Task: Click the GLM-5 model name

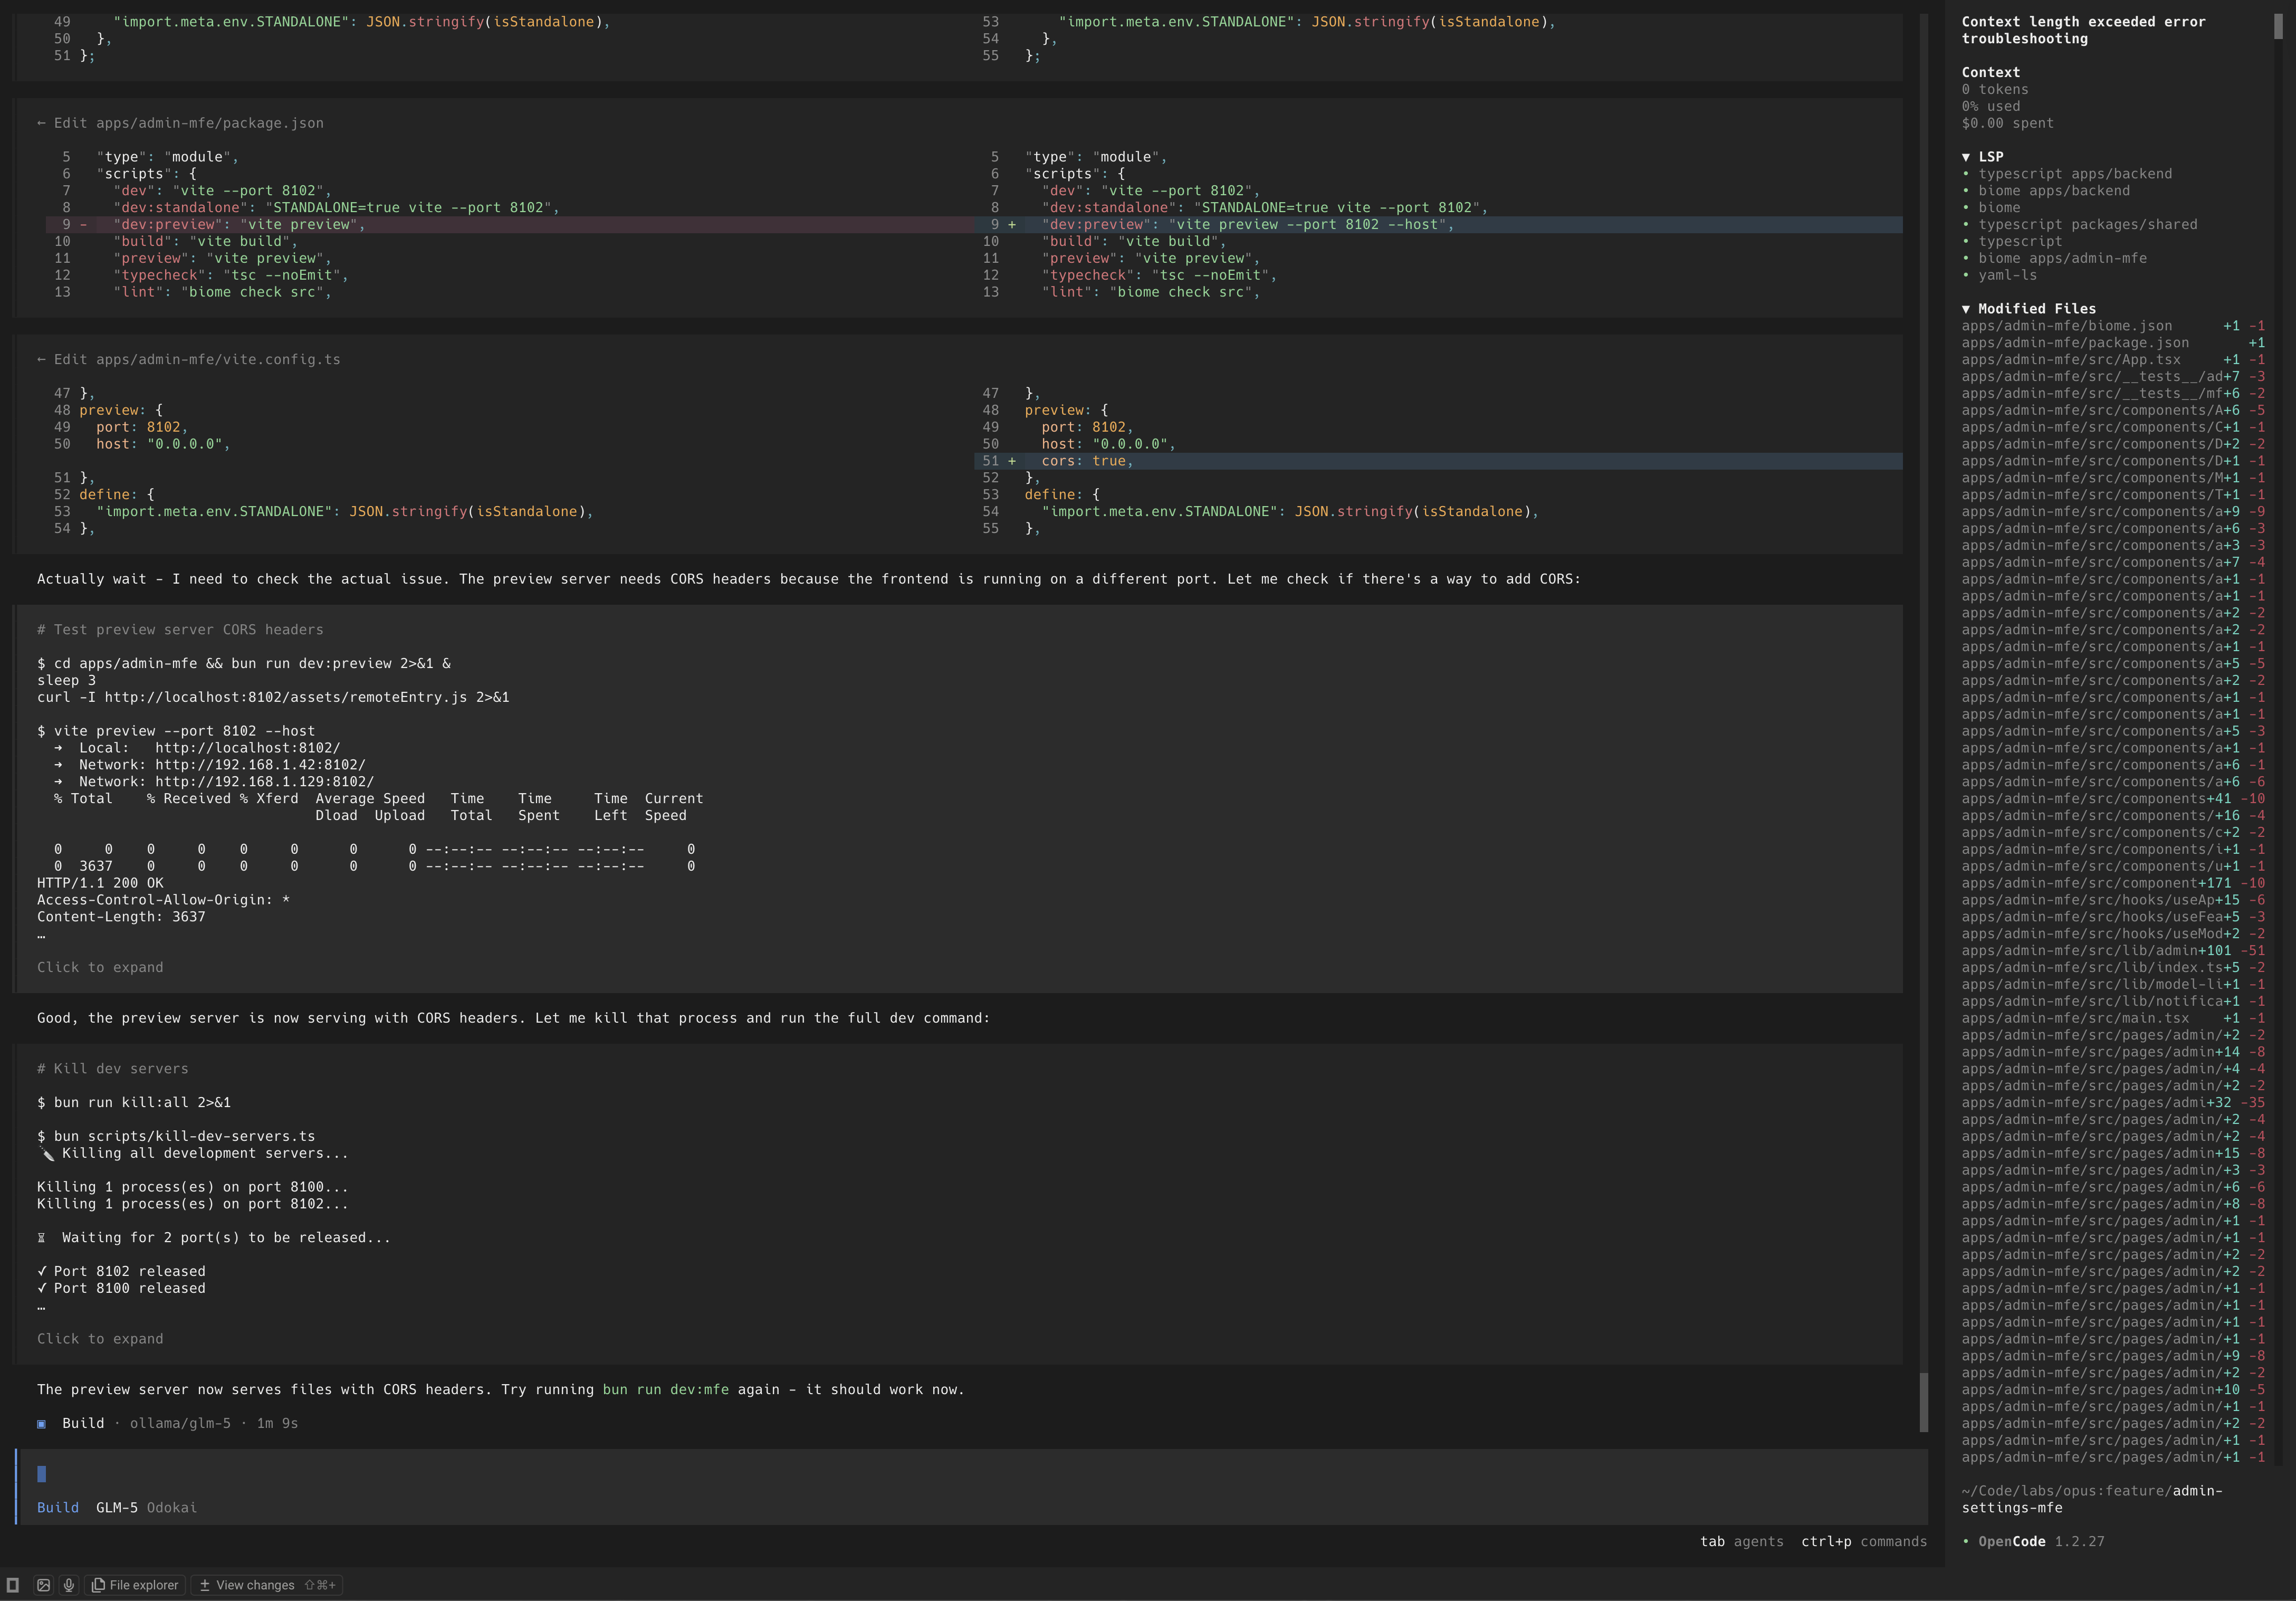Action: (117, 1508)
